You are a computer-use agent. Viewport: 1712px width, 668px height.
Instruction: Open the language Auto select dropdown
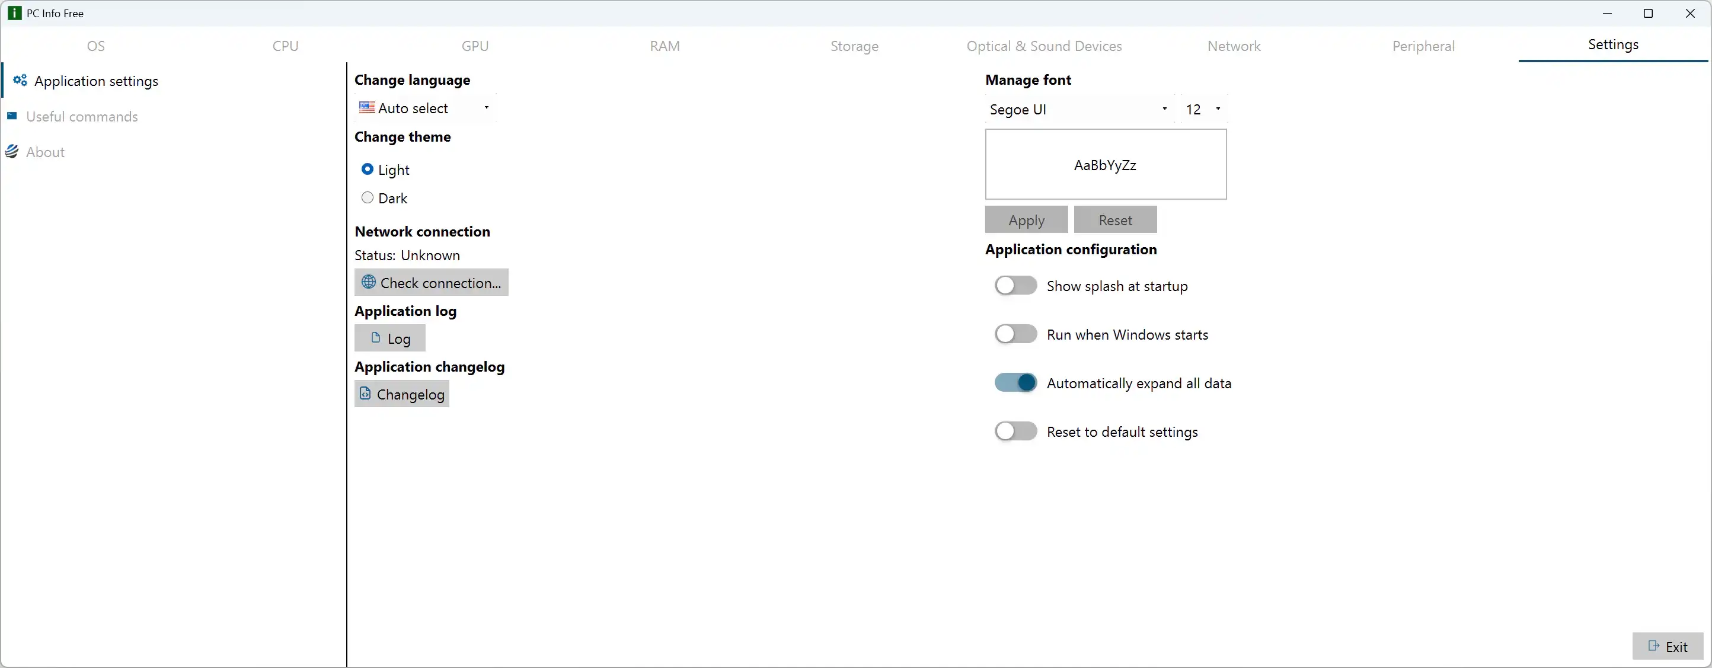pyautogui.click(x=426, y=108)
